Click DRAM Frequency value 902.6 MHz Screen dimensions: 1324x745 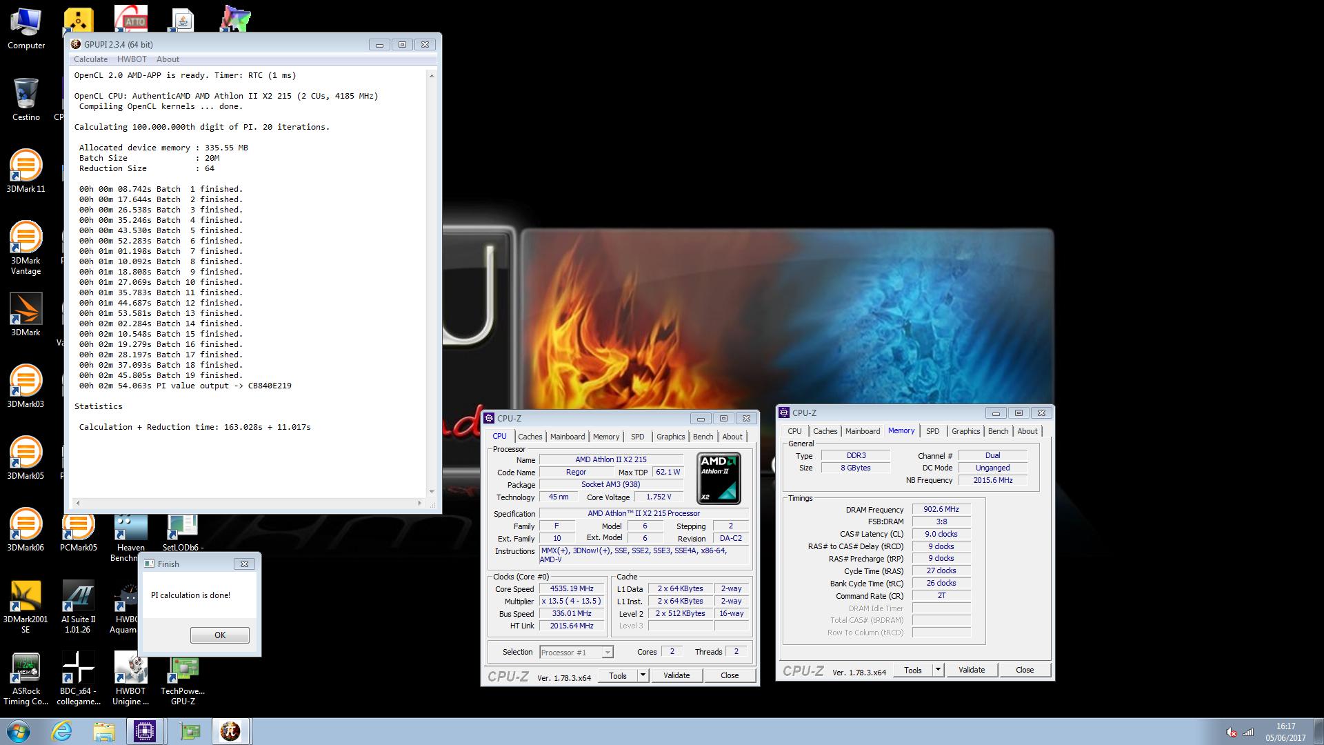tap(941, 510)
